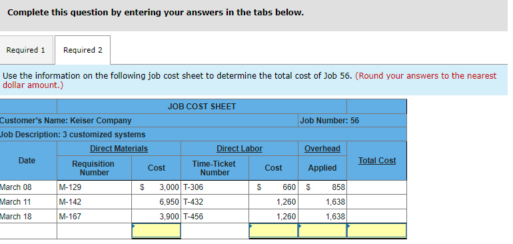Click the 660 direct labor cost value

pyautogui.click(x=289, y=187)
